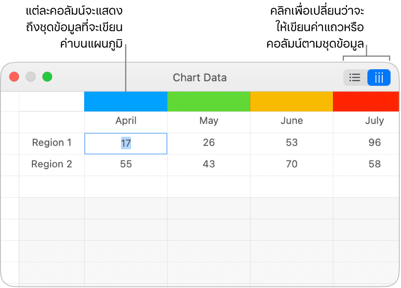Switch to plot rows as series button
401x288 pixels.
coord(355,78)
